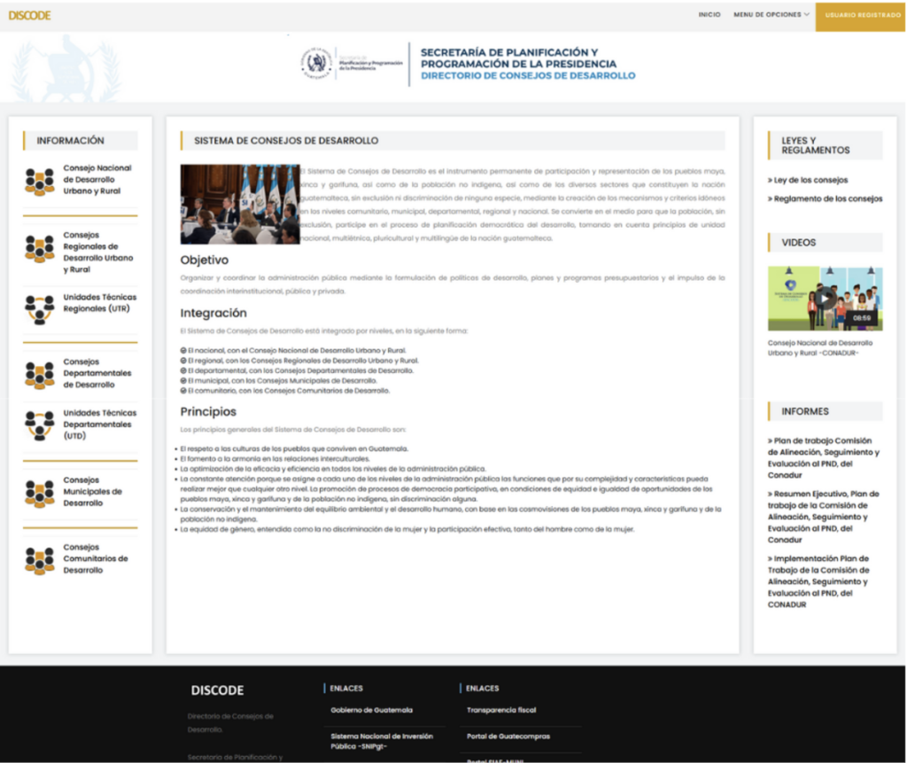Open Portal de Guatecompras footer link

(508, 736)
